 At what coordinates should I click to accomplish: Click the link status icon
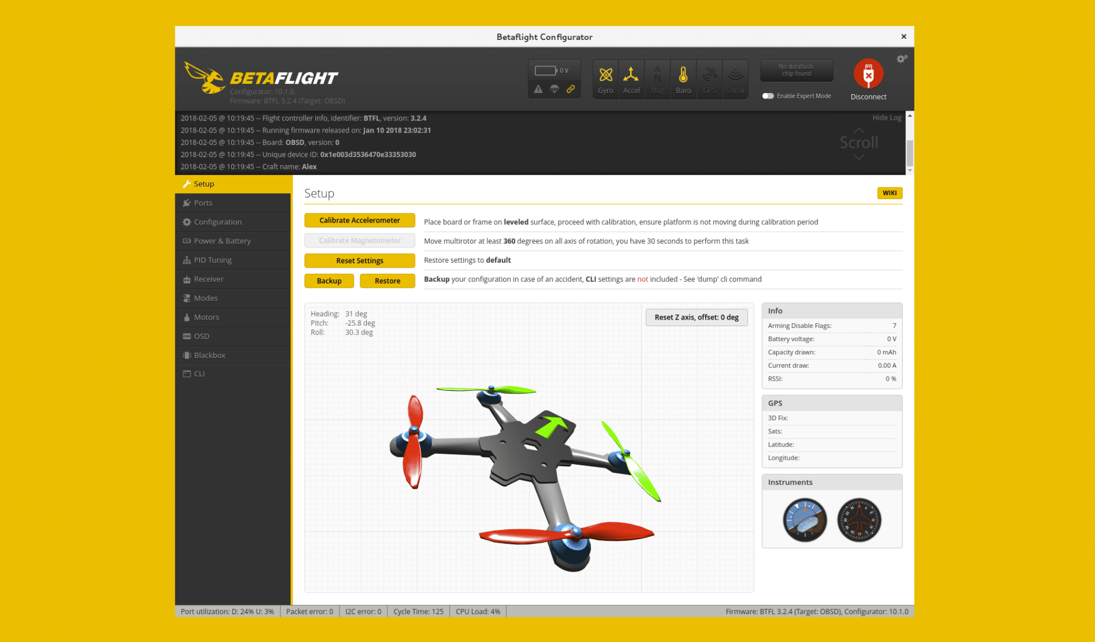coord(570,89)
